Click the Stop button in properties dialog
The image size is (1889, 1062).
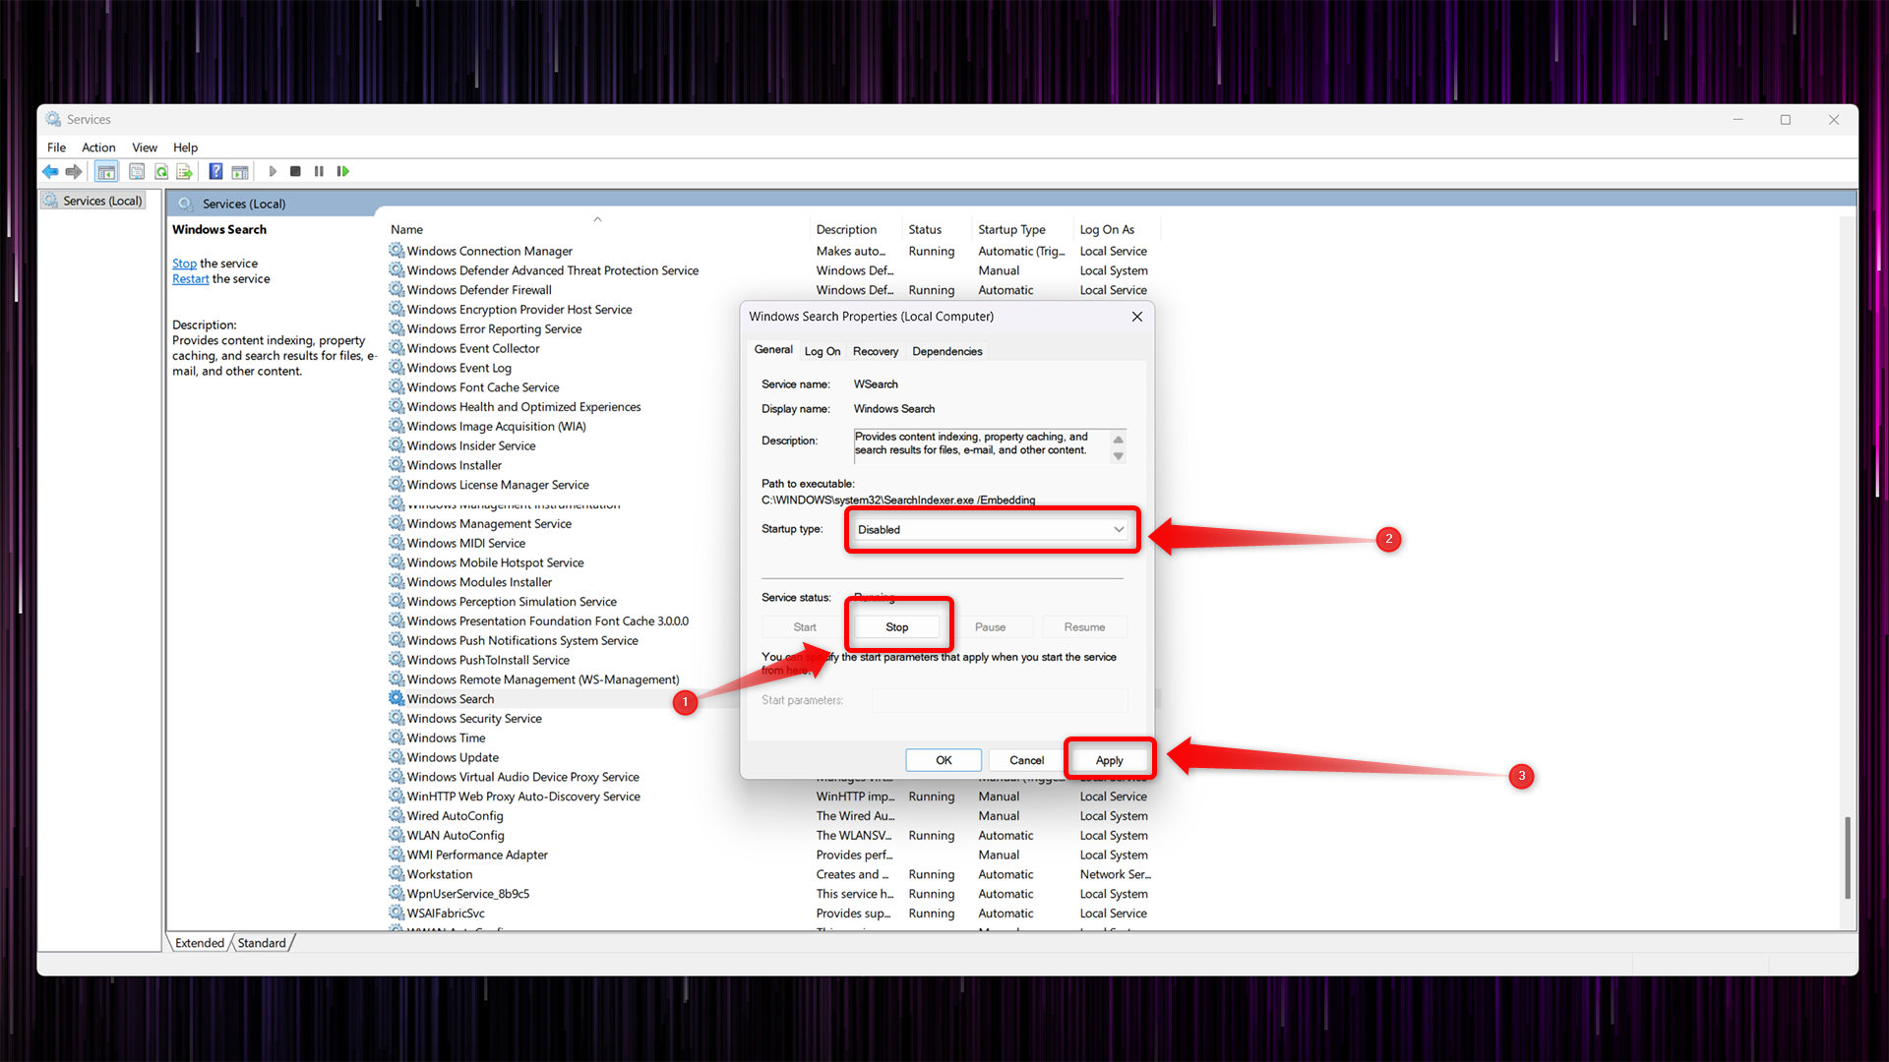(897, 627)
